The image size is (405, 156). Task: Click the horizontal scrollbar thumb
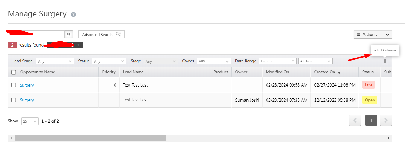pyautogui.click(x=91, y=138)
